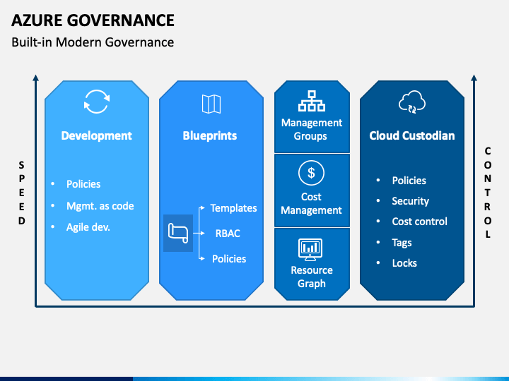Click the vertical SPEED axis label
The width and height of the screenshot is (509, 381).
tap(21, 193)
